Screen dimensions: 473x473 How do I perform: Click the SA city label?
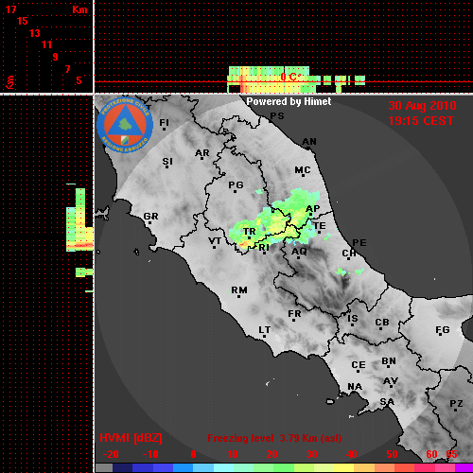387,402
